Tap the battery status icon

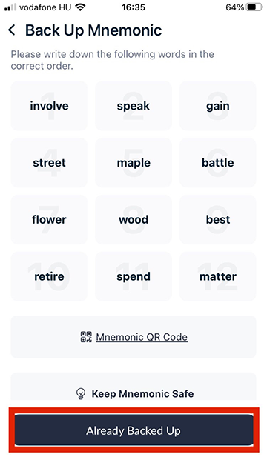click(x=254, y=7)
